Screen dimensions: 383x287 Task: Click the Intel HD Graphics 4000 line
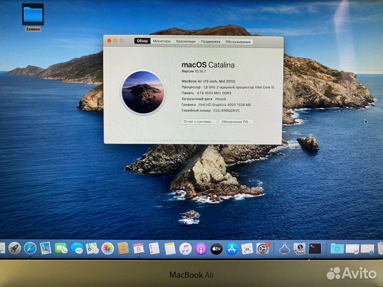[216, 105]
